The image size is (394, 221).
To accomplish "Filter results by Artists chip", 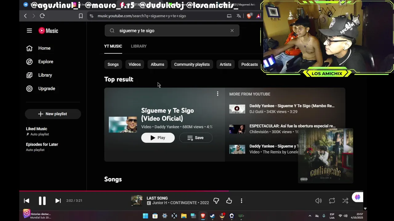I will click(x=225, y=64).
